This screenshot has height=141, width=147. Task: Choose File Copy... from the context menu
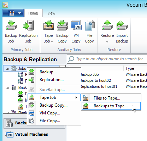[x=54, y=121]
